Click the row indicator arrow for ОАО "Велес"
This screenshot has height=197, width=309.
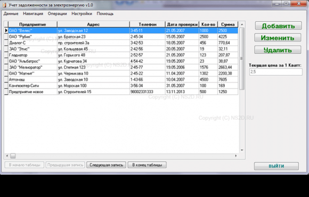[x=6, y=30]
